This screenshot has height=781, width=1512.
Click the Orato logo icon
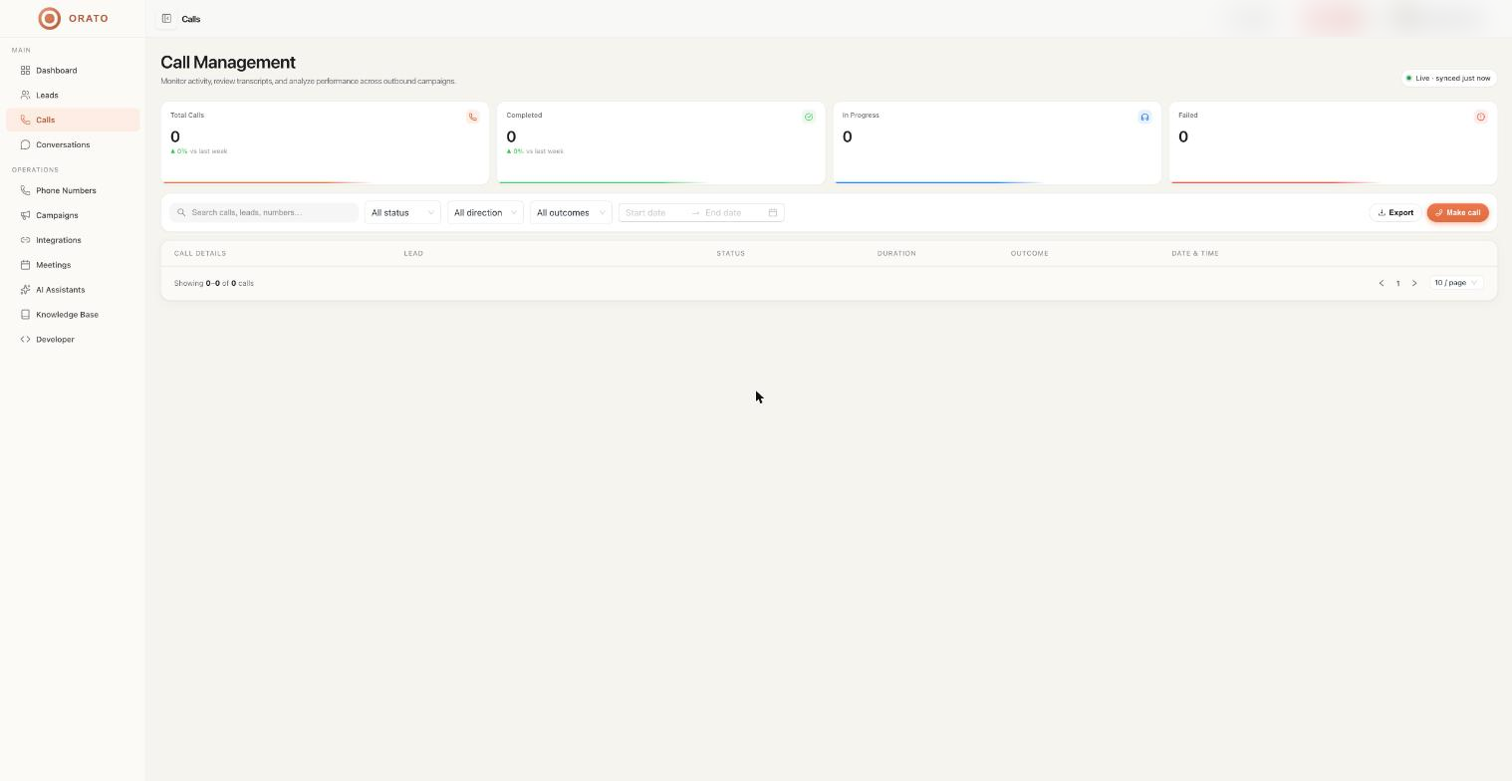coord(49,18)
